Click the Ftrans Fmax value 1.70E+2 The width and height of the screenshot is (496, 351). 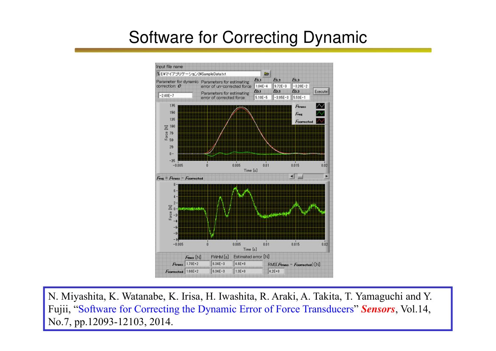[x=198, y=264]
